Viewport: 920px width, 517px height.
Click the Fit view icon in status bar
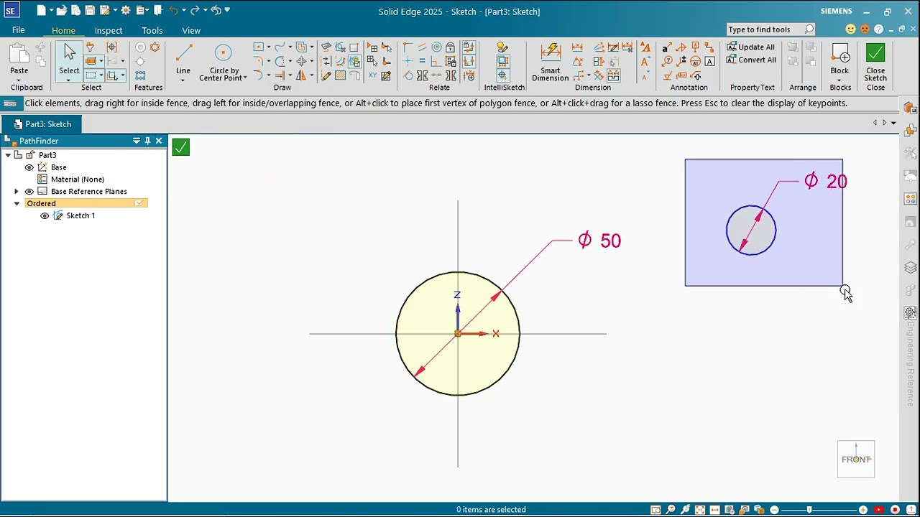(x=700, y=510)
